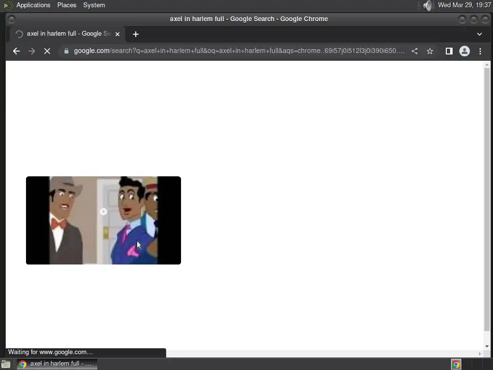
Task: Click the Chrome workspace switcher icon
Action: 456,364
